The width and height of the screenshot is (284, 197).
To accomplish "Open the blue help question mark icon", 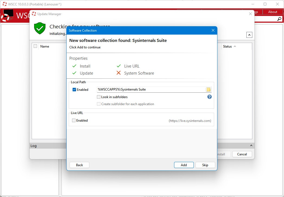I will (209, 97).
